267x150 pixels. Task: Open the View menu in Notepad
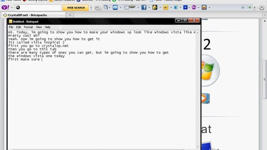point(39,27)
